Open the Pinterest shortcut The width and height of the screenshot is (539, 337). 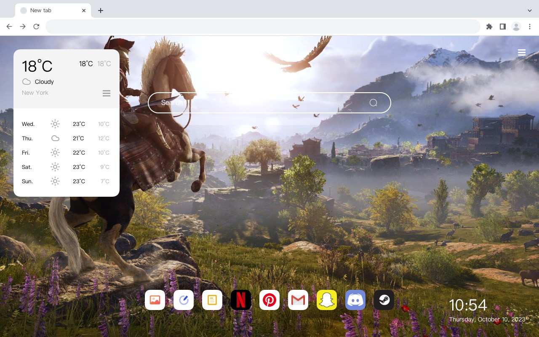(269, 300)
